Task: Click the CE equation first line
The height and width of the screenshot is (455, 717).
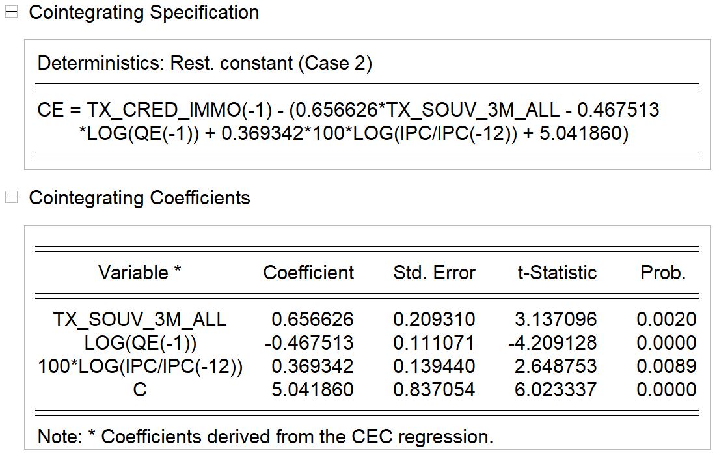Action: coord(348,110)
